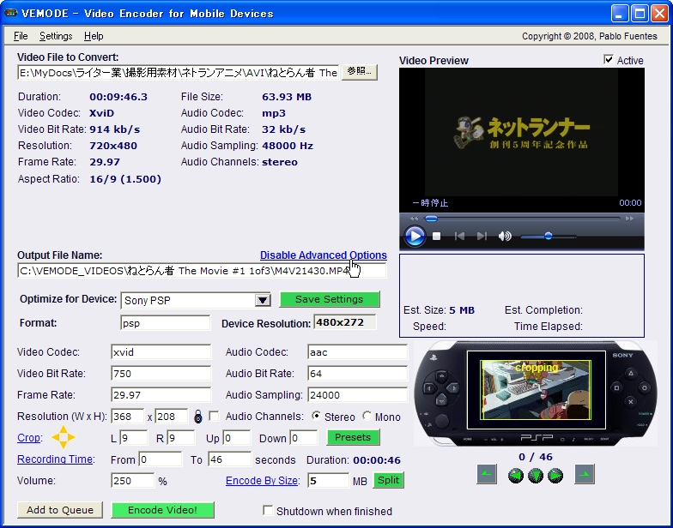
Task: Click the Save Settings button
Action: pos(330,299)
